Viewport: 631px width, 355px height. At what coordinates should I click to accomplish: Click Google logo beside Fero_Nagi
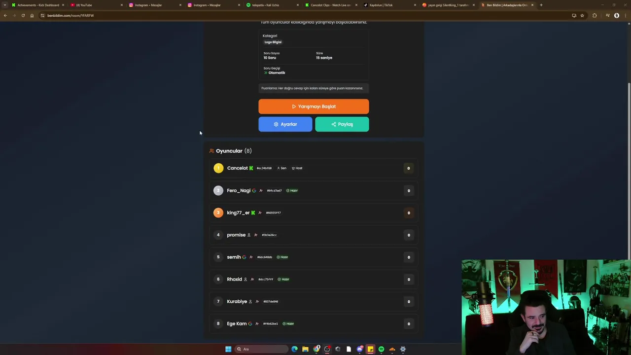254,190
